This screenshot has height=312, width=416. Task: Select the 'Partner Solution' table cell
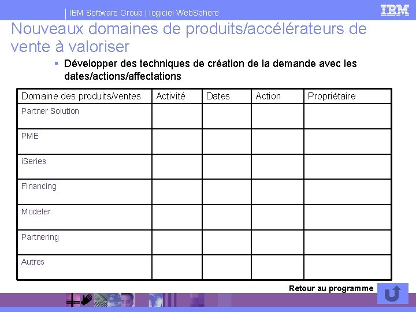pos(84,116)
